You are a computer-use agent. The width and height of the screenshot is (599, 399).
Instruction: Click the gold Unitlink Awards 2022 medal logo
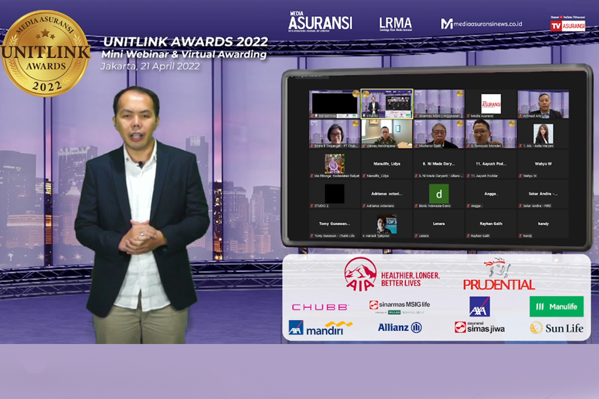pos(45,53)
